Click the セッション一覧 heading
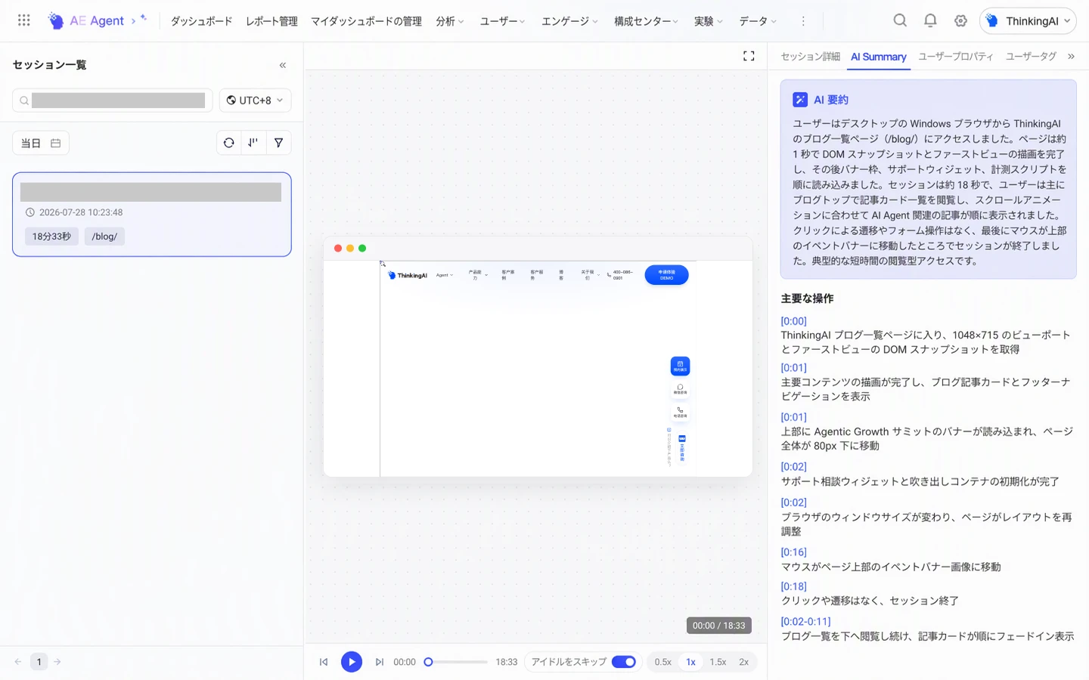The height and width of the screenshot is (680, 1089). tap(49, 65)
